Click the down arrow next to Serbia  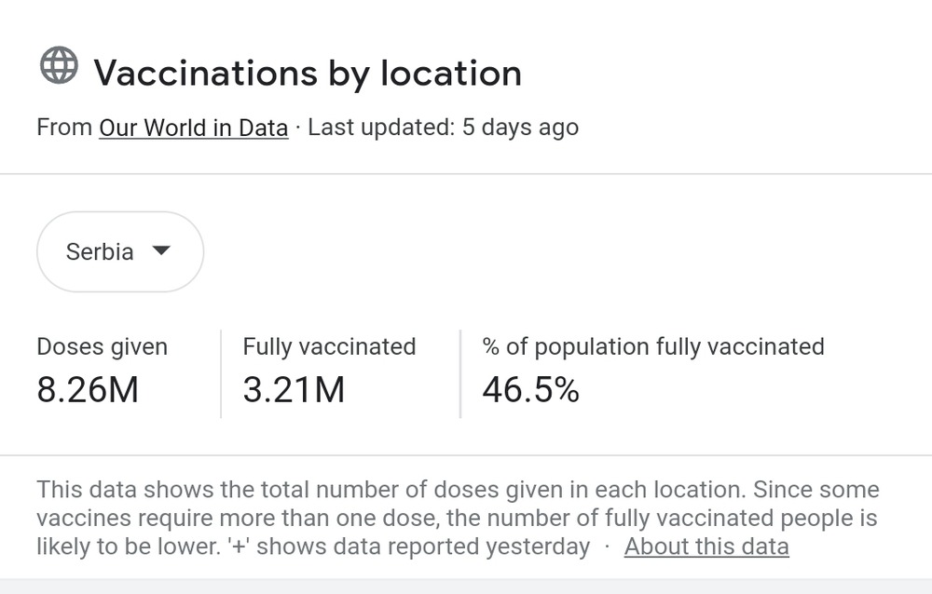161,250
